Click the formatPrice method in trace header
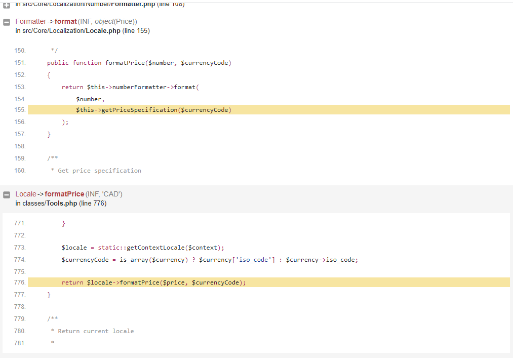Screen dimensions: 513x364 (64, 194)
